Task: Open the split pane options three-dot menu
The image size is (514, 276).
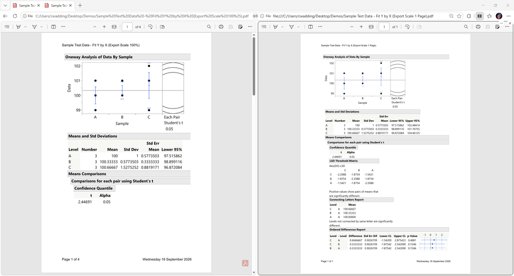Action: pos(501,23)
